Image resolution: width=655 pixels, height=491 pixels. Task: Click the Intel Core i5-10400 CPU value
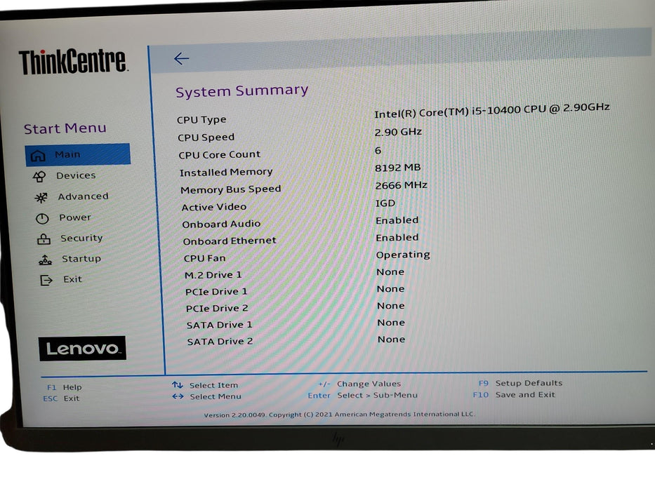[x=491, y=111]
